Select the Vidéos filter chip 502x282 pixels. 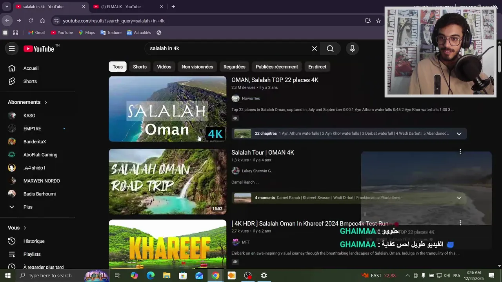[x=164, y=67]
